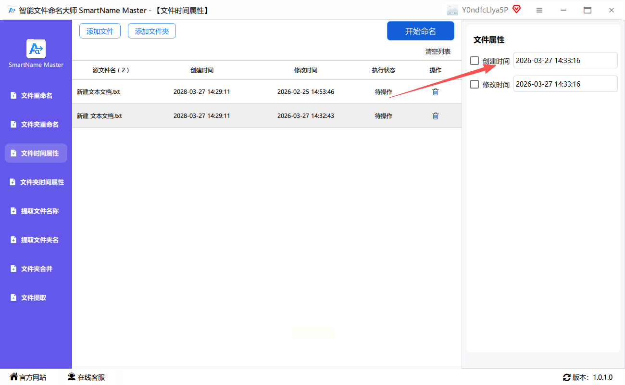Click the home icon for 官方网站
The image size is (625, 385).
[14, 377]
